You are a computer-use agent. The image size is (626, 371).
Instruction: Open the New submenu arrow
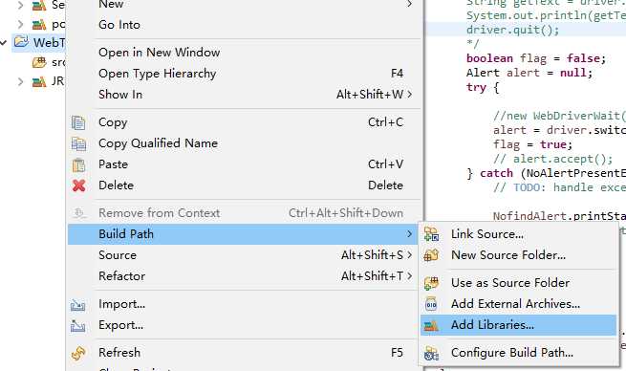pyautogui.click(x=409, y=4)
